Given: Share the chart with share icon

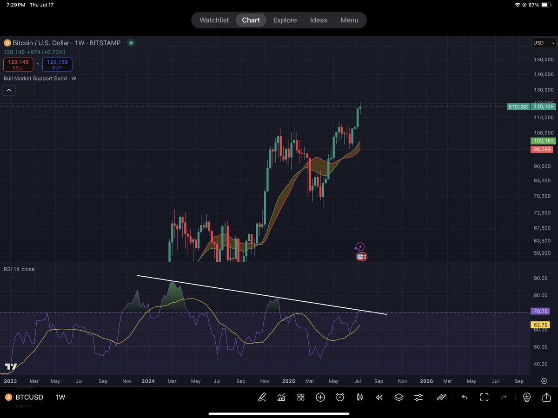Looking at the screenshot, I should click(x=546, y=397).
